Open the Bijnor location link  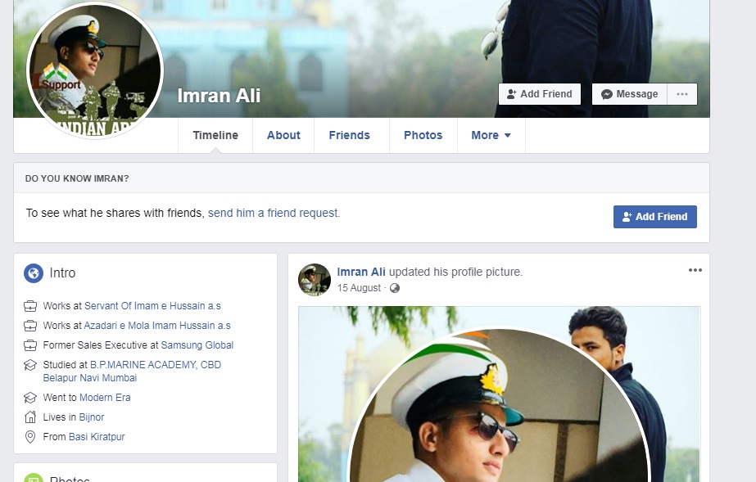[x=92, y=417]
